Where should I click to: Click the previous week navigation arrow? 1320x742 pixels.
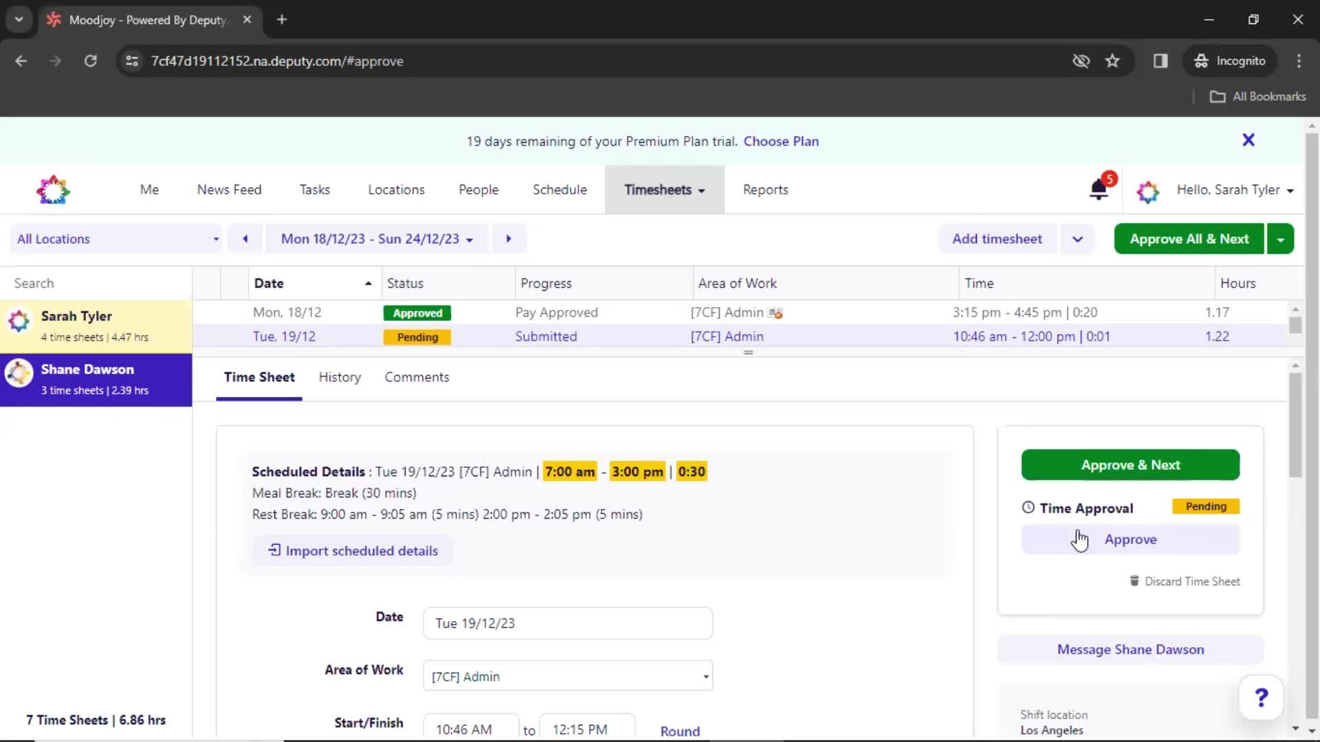click(x=245, y=238)
